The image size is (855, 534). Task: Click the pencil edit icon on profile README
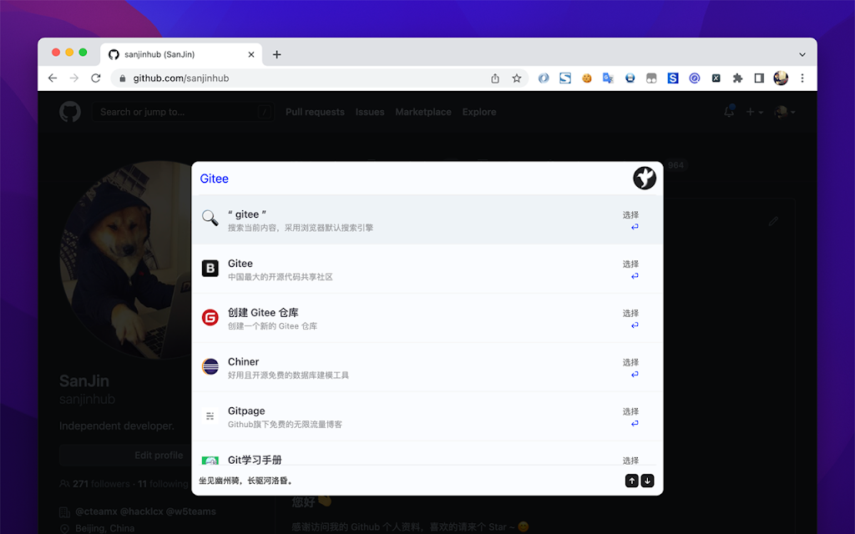point(773,220)
